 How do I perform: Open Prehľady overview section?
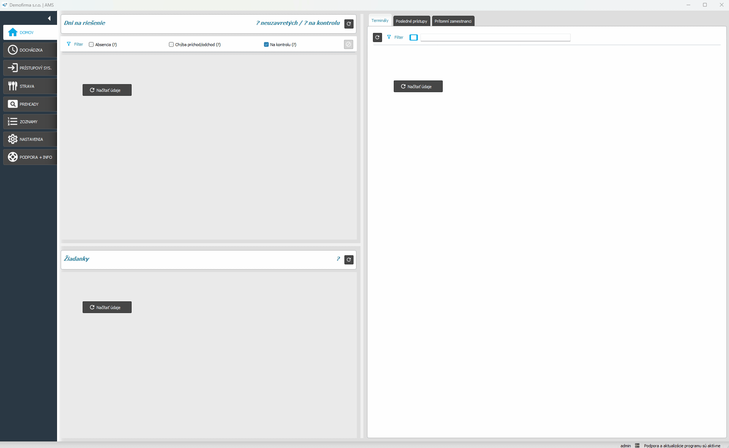click(30, 104)
